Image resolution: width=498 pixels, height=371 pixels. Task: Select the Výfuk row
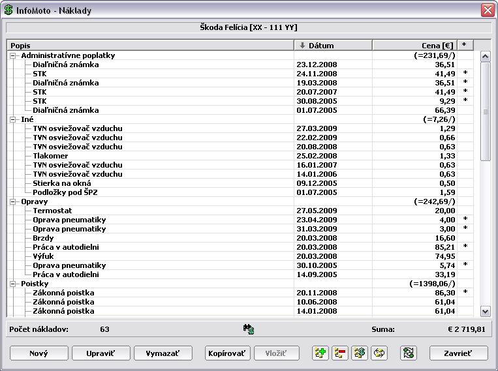[240, 256]
